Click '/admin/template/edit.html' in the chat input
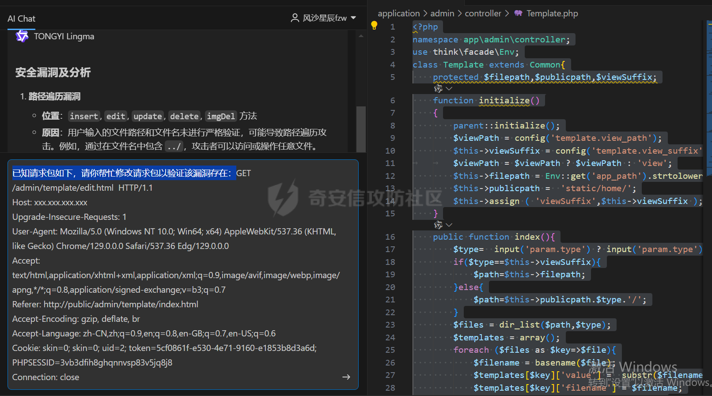Screen dimensions: 712x396 coord(63,188)
